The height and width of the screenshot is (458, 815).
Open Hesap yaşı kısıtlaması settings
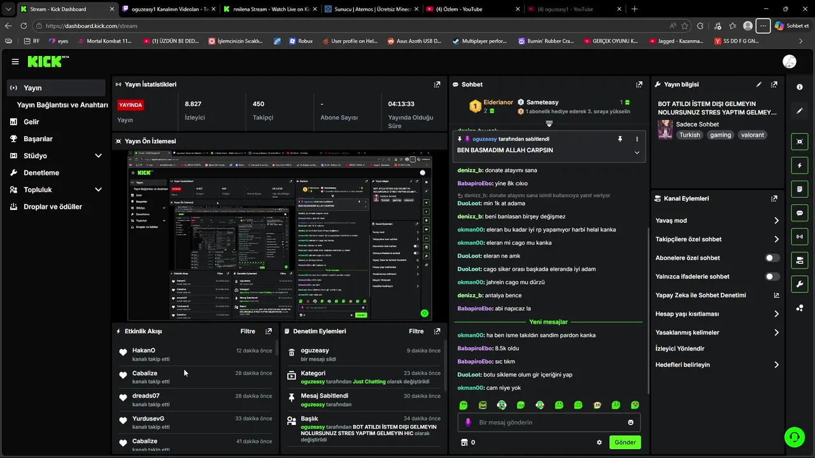point(716,314)
